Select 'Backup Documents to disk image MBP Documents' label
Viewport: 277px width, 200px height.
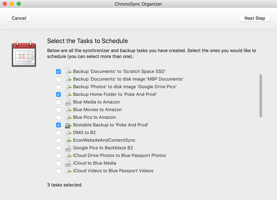tap(128, 79)
